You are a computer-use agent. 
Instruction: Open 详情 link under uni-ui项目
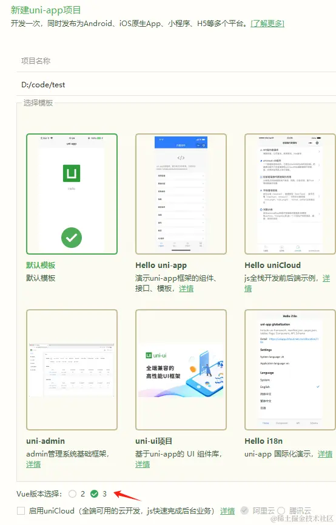[x=143, y=464]
